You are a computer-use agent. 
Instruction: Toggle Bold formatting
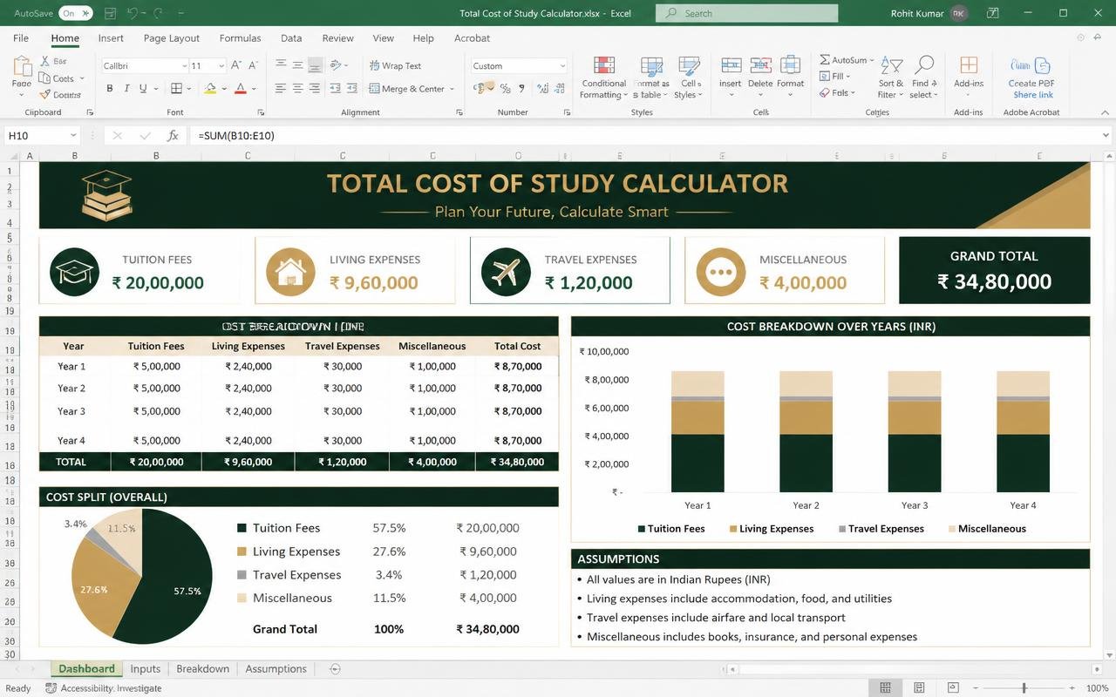coord(110,88)
